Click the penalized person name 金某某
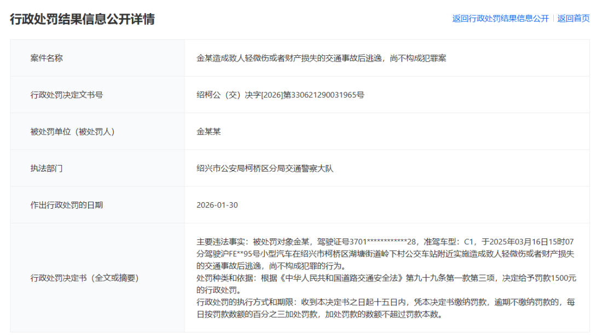 click(209, 131)
